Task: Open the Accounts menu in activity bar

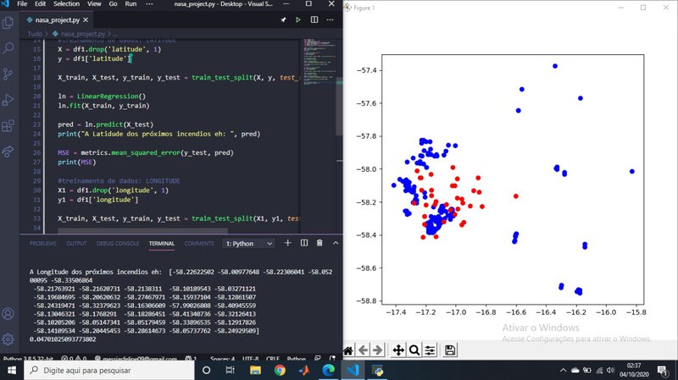Action: (8, 313)
